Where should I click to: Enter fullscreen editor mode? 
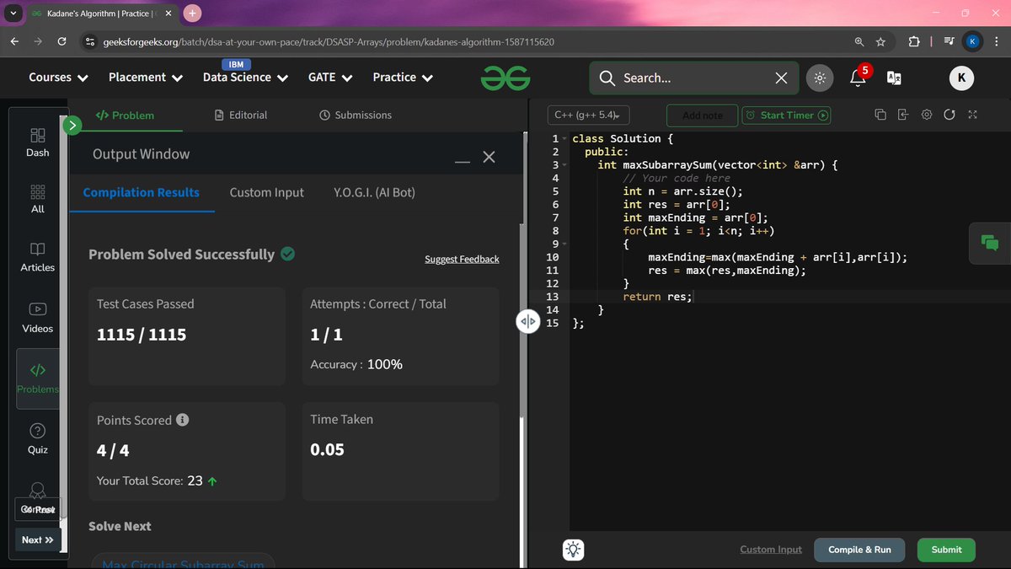(972, 115)
